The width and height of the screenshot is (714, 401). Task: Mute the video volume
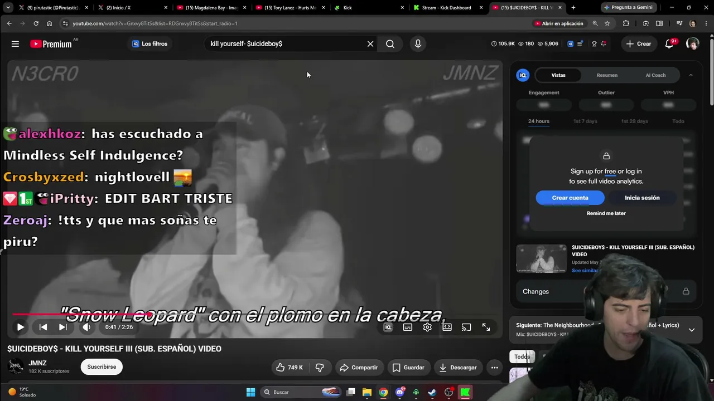click(86, 327)
